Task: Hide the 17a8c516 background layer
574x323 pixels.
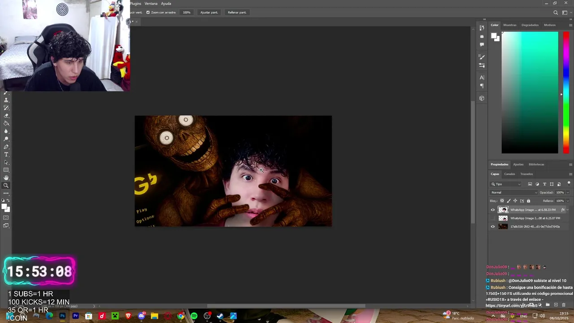Action: click(x=493, y=227)
